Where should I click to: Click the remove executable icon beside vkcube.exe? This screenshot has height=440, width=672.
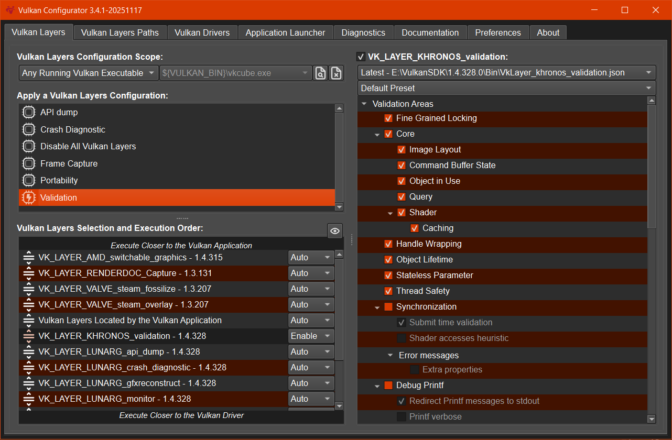(336, 73)
